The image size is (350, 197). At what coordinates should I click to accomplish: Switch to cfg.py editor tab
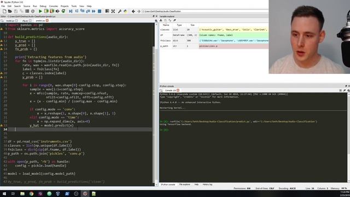point(25,21)
